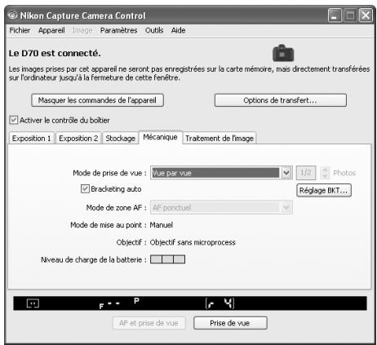Viewport: 377px width, 345px height.
Task: Switch to the Stockage tab
Action: [x=120, y=138]
